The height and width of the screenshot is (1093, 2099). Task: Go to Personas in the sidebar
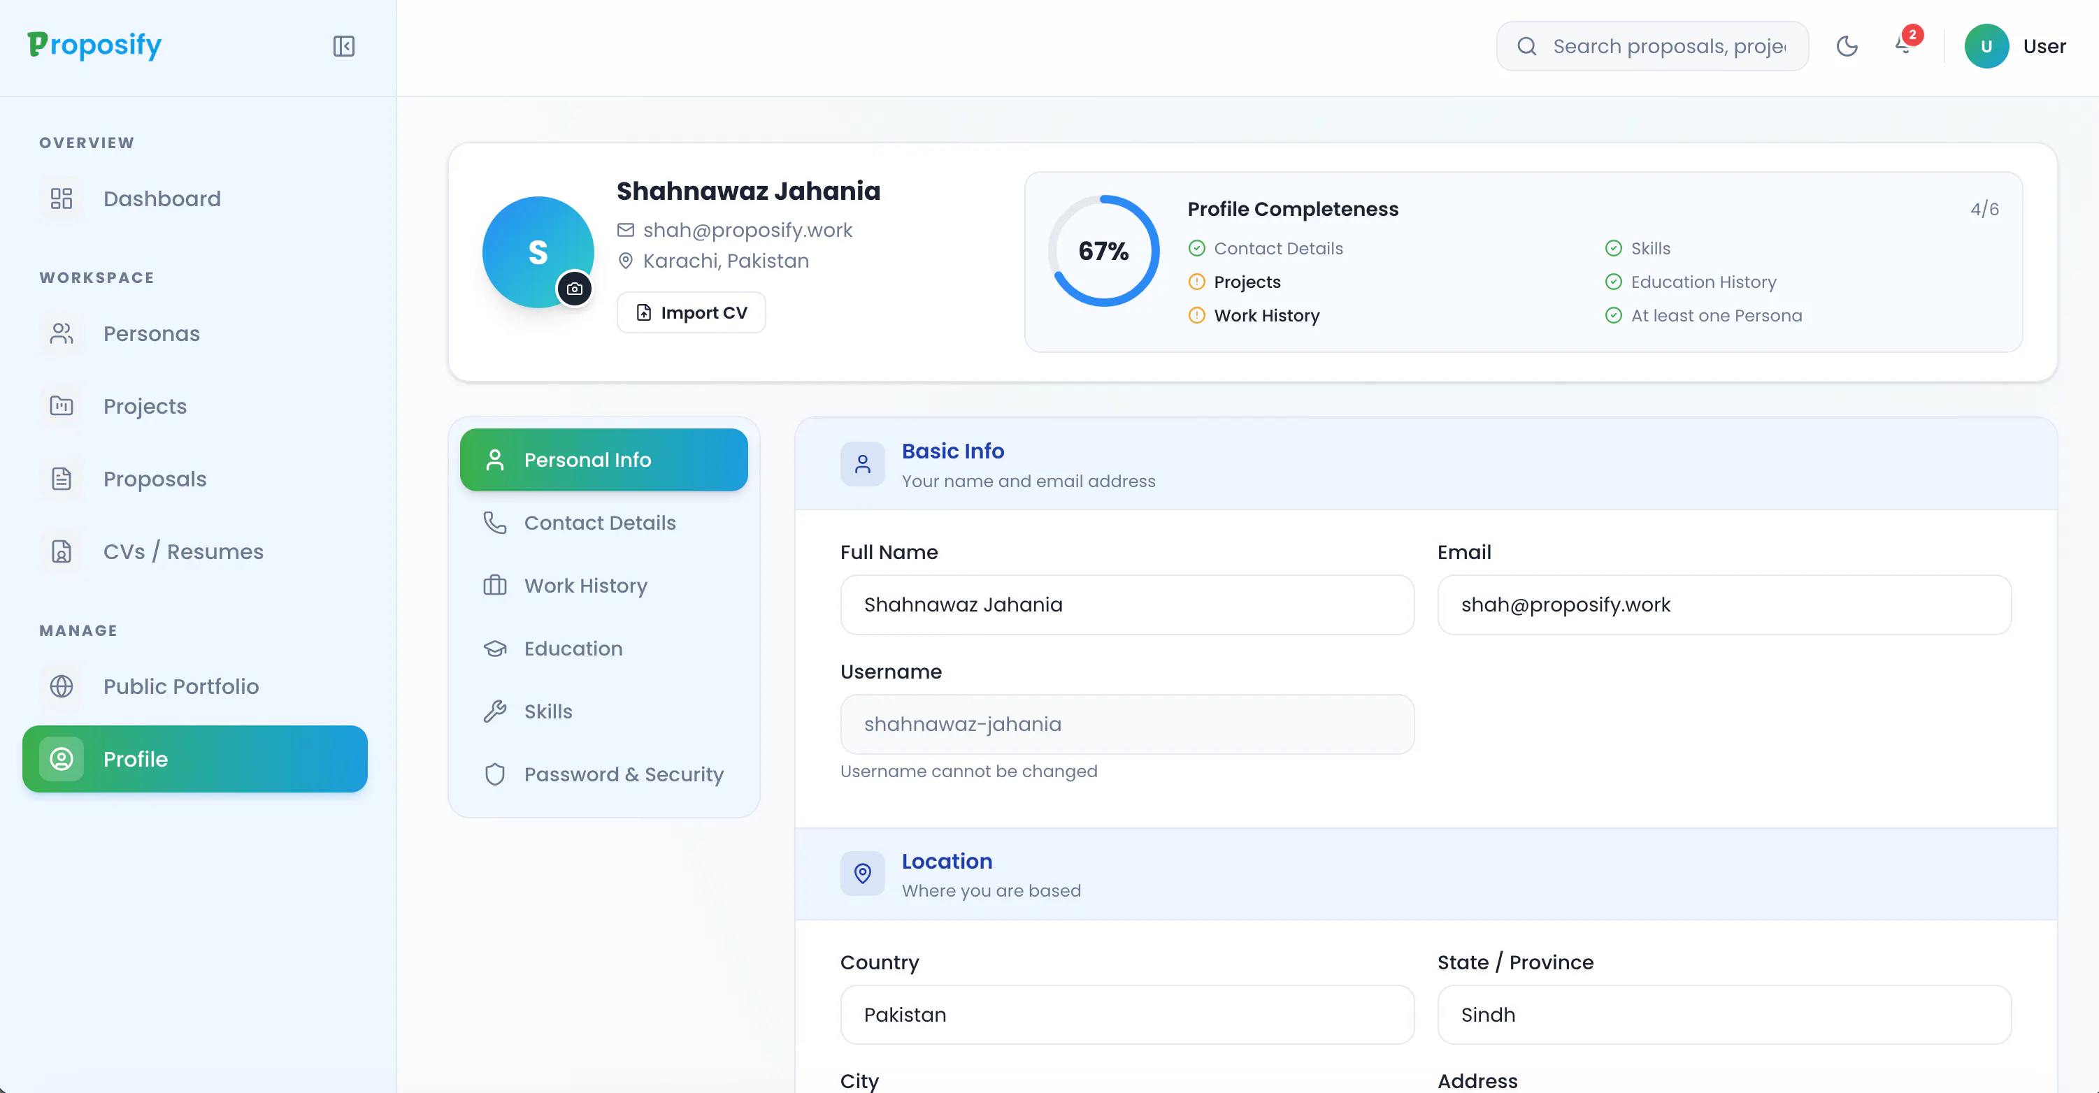click(x=195, y=334)
